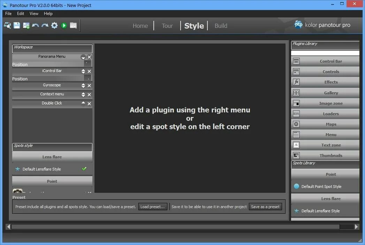Screen dimensions: 365x245
Task: Click the Load preset button
Action: 153,207
